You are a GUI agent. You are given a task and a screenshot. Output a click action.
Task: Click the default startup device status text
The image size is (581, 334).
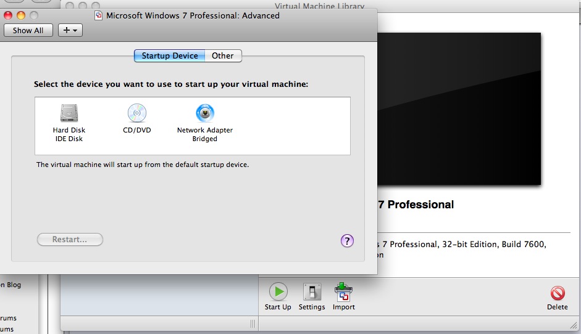coord(143,165)
